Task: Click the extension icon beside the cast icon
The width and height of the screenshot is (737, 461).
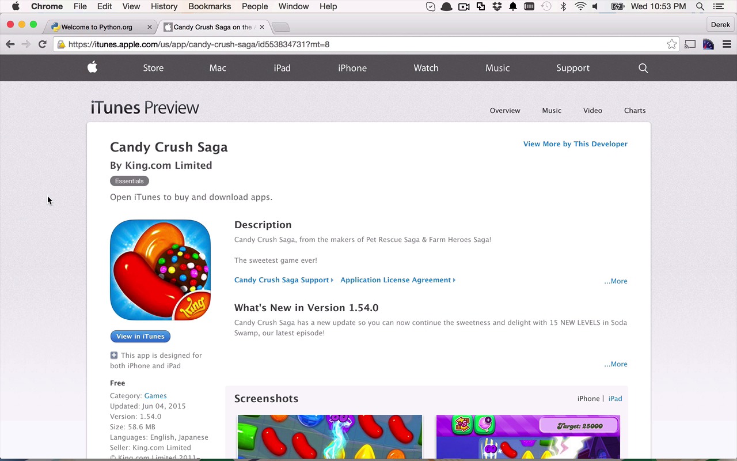Action: [x=708, y=44]
